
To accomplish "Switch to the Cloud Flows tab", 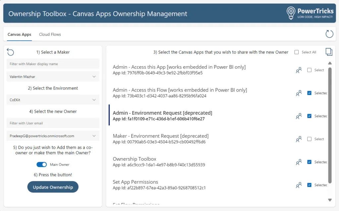I will click(50, 34).
